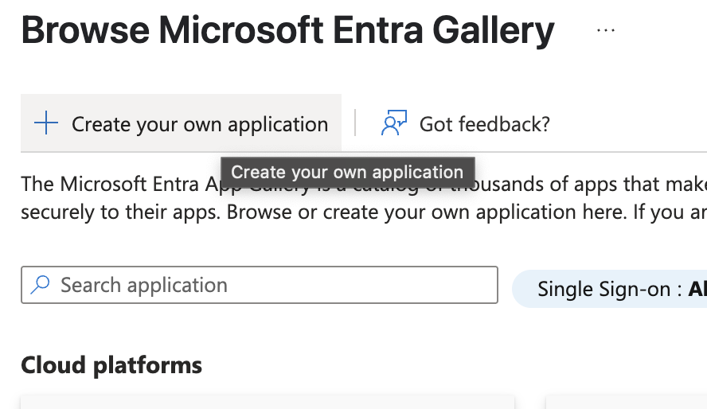The image size is (707, 409).
Task: Click the 'Search application' placeholder text
Action: pos(144,285)
